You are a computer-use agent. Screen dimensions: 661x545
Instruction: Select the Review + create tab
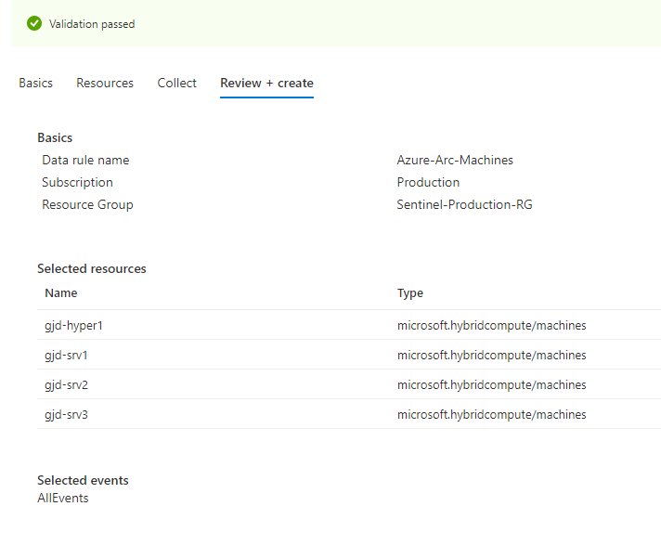266,83
